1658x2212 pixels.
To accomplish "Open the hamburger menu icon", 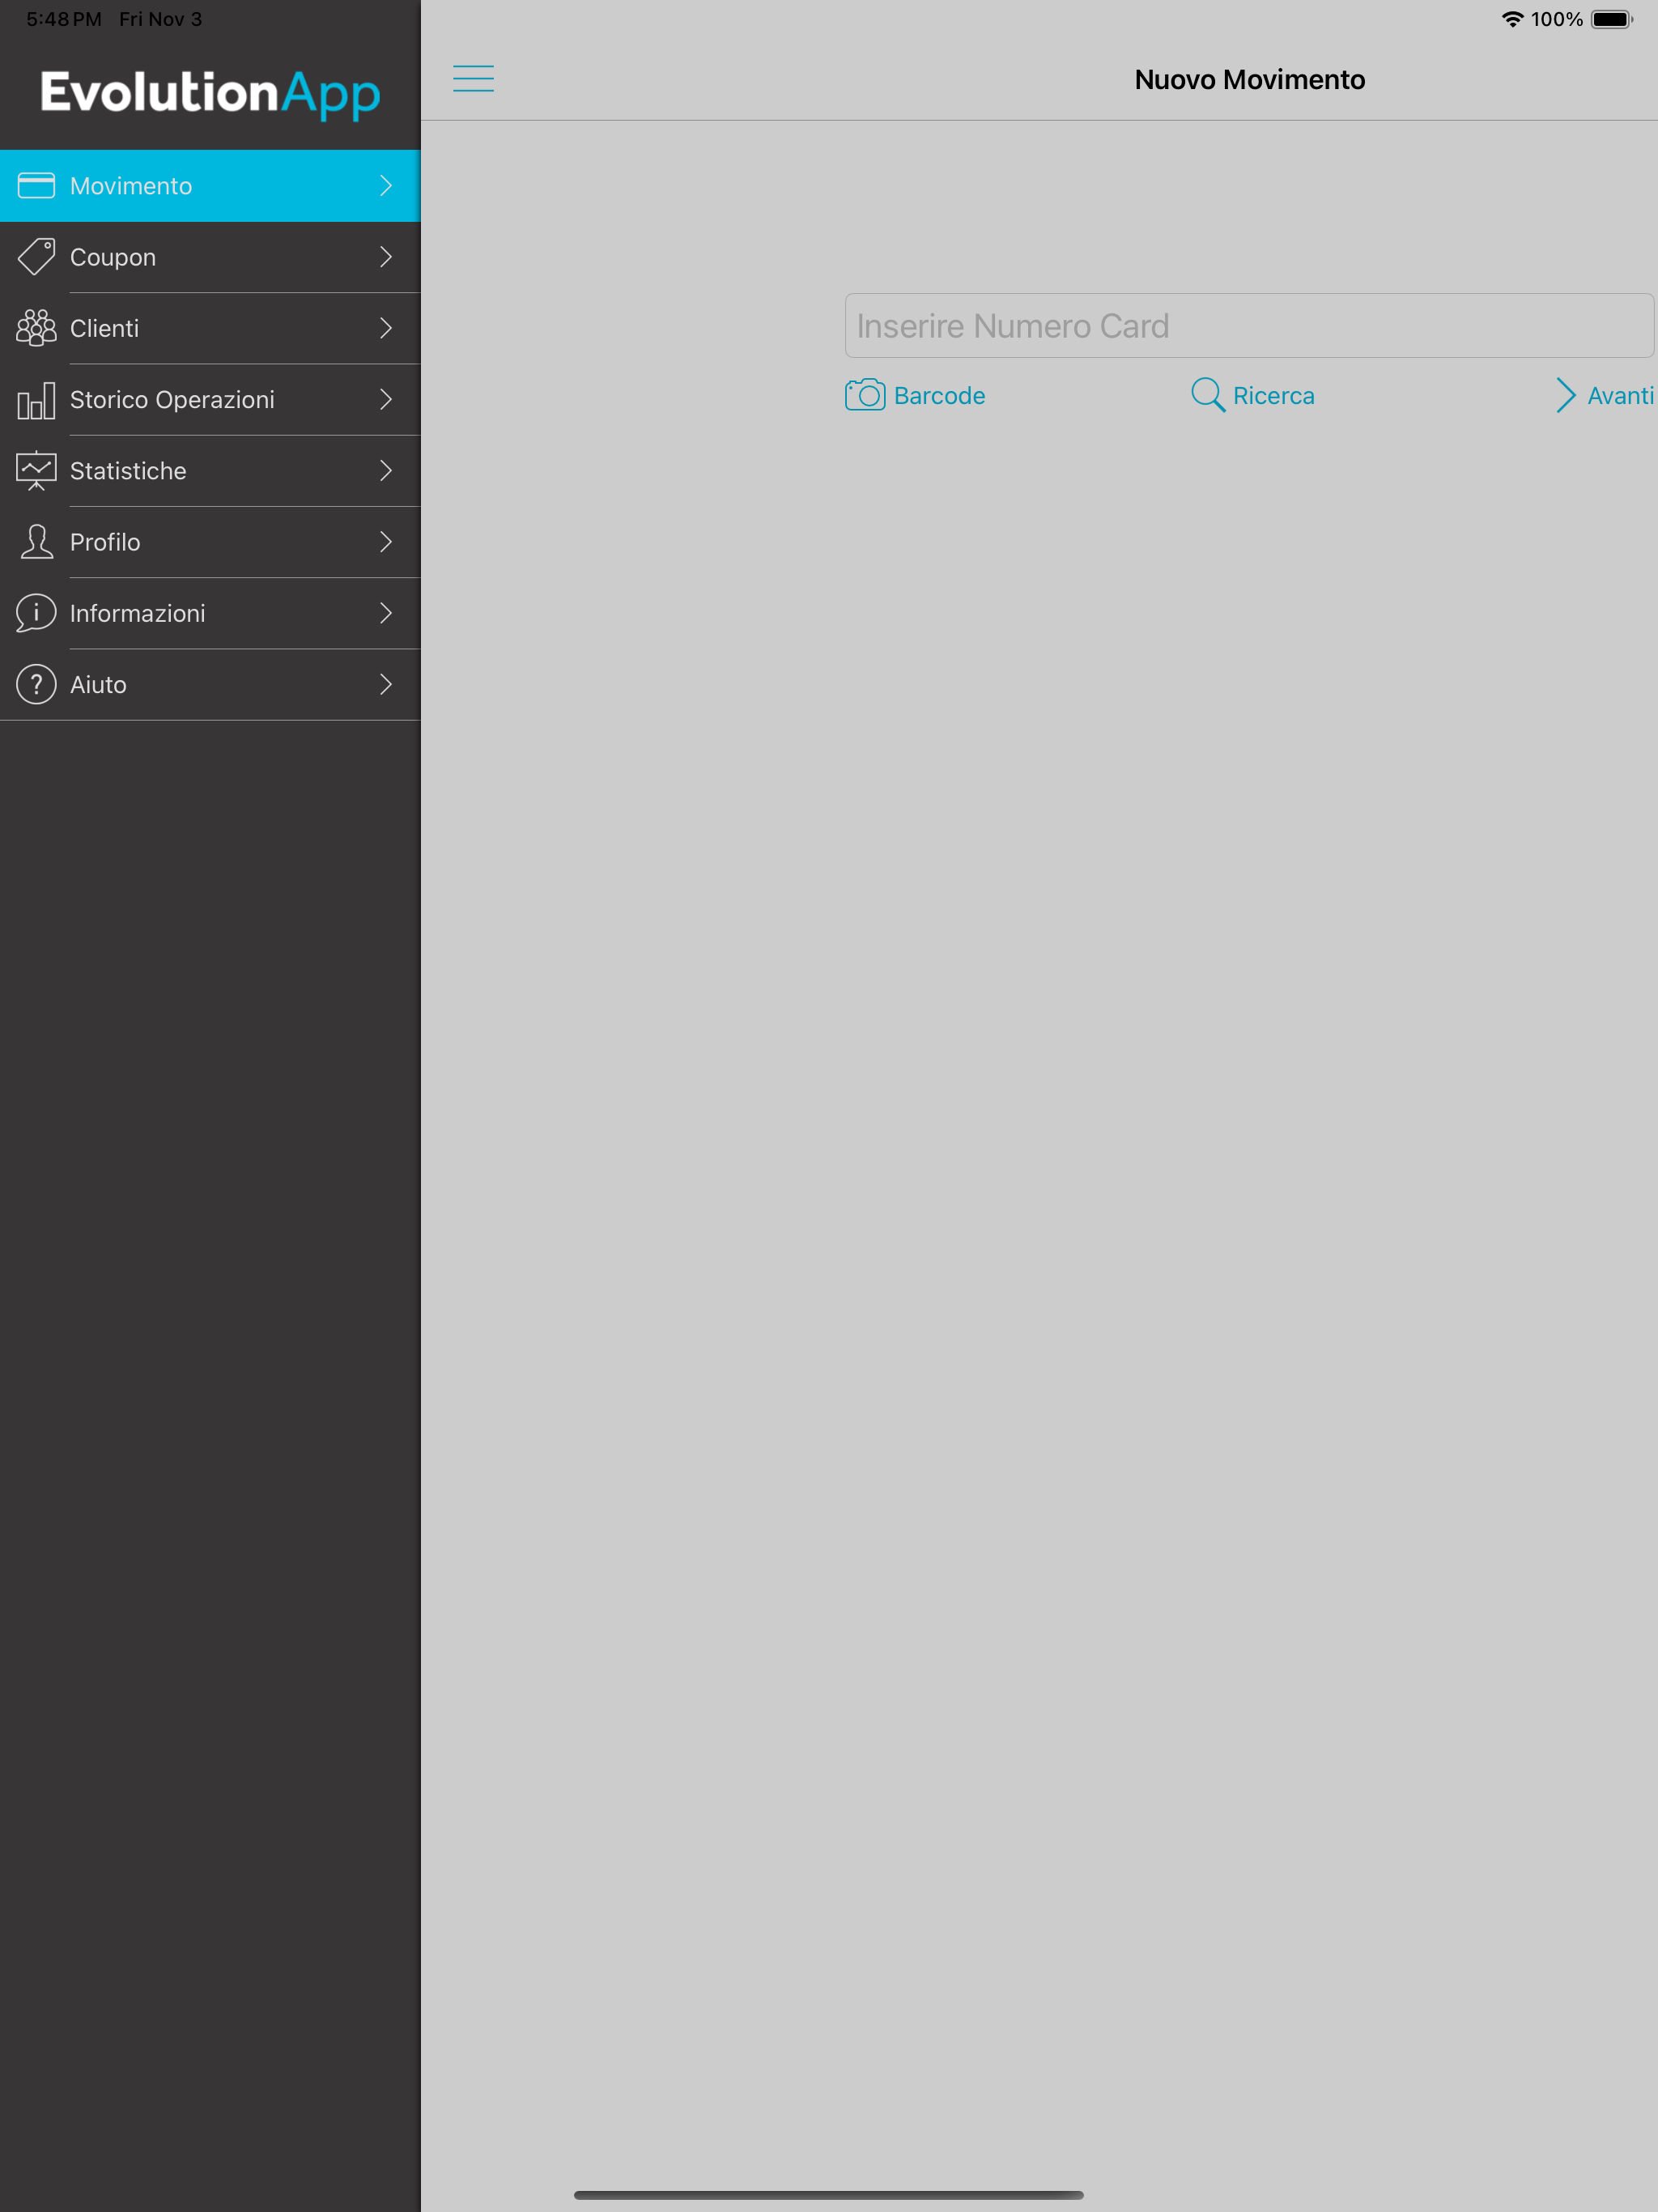I will pyautogui.click(x=473, y=78).
